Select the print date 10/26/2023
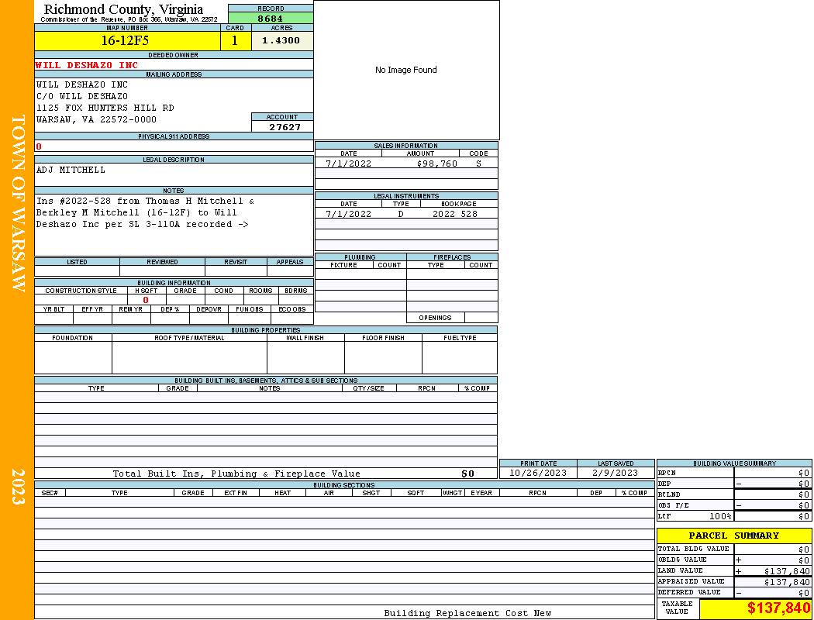 (x=537, y=473)
